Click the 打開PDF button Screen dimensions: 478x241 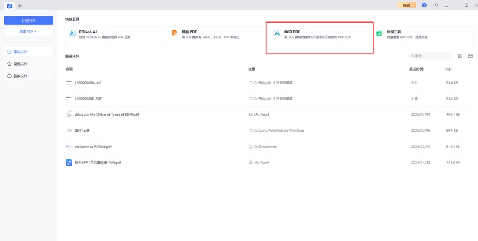coord(28,20)
